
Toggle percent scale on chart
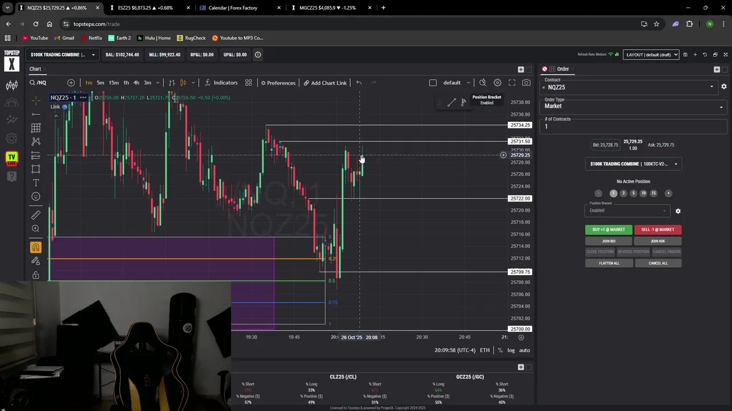click(x=500, y=350)
